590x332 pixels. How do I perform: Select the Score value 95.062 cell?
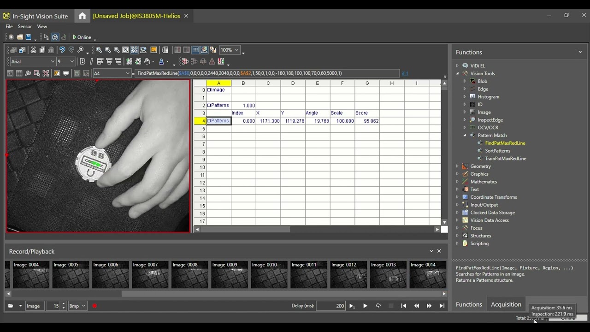367,121
